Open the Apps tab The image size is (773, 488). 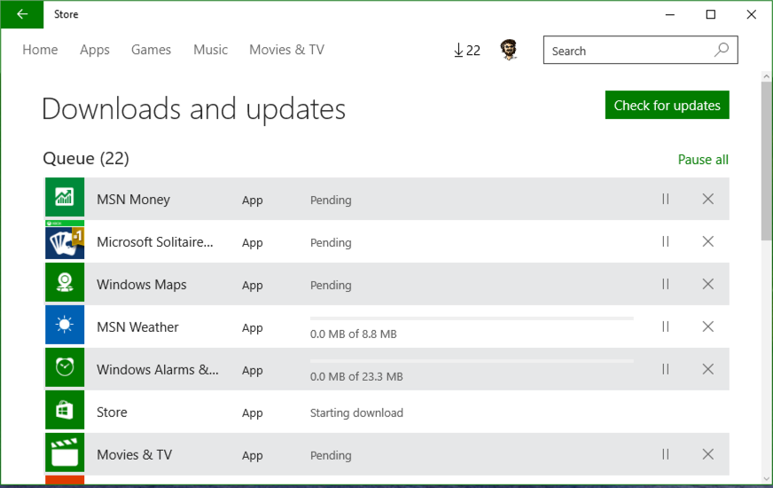[x=95, y=50]
